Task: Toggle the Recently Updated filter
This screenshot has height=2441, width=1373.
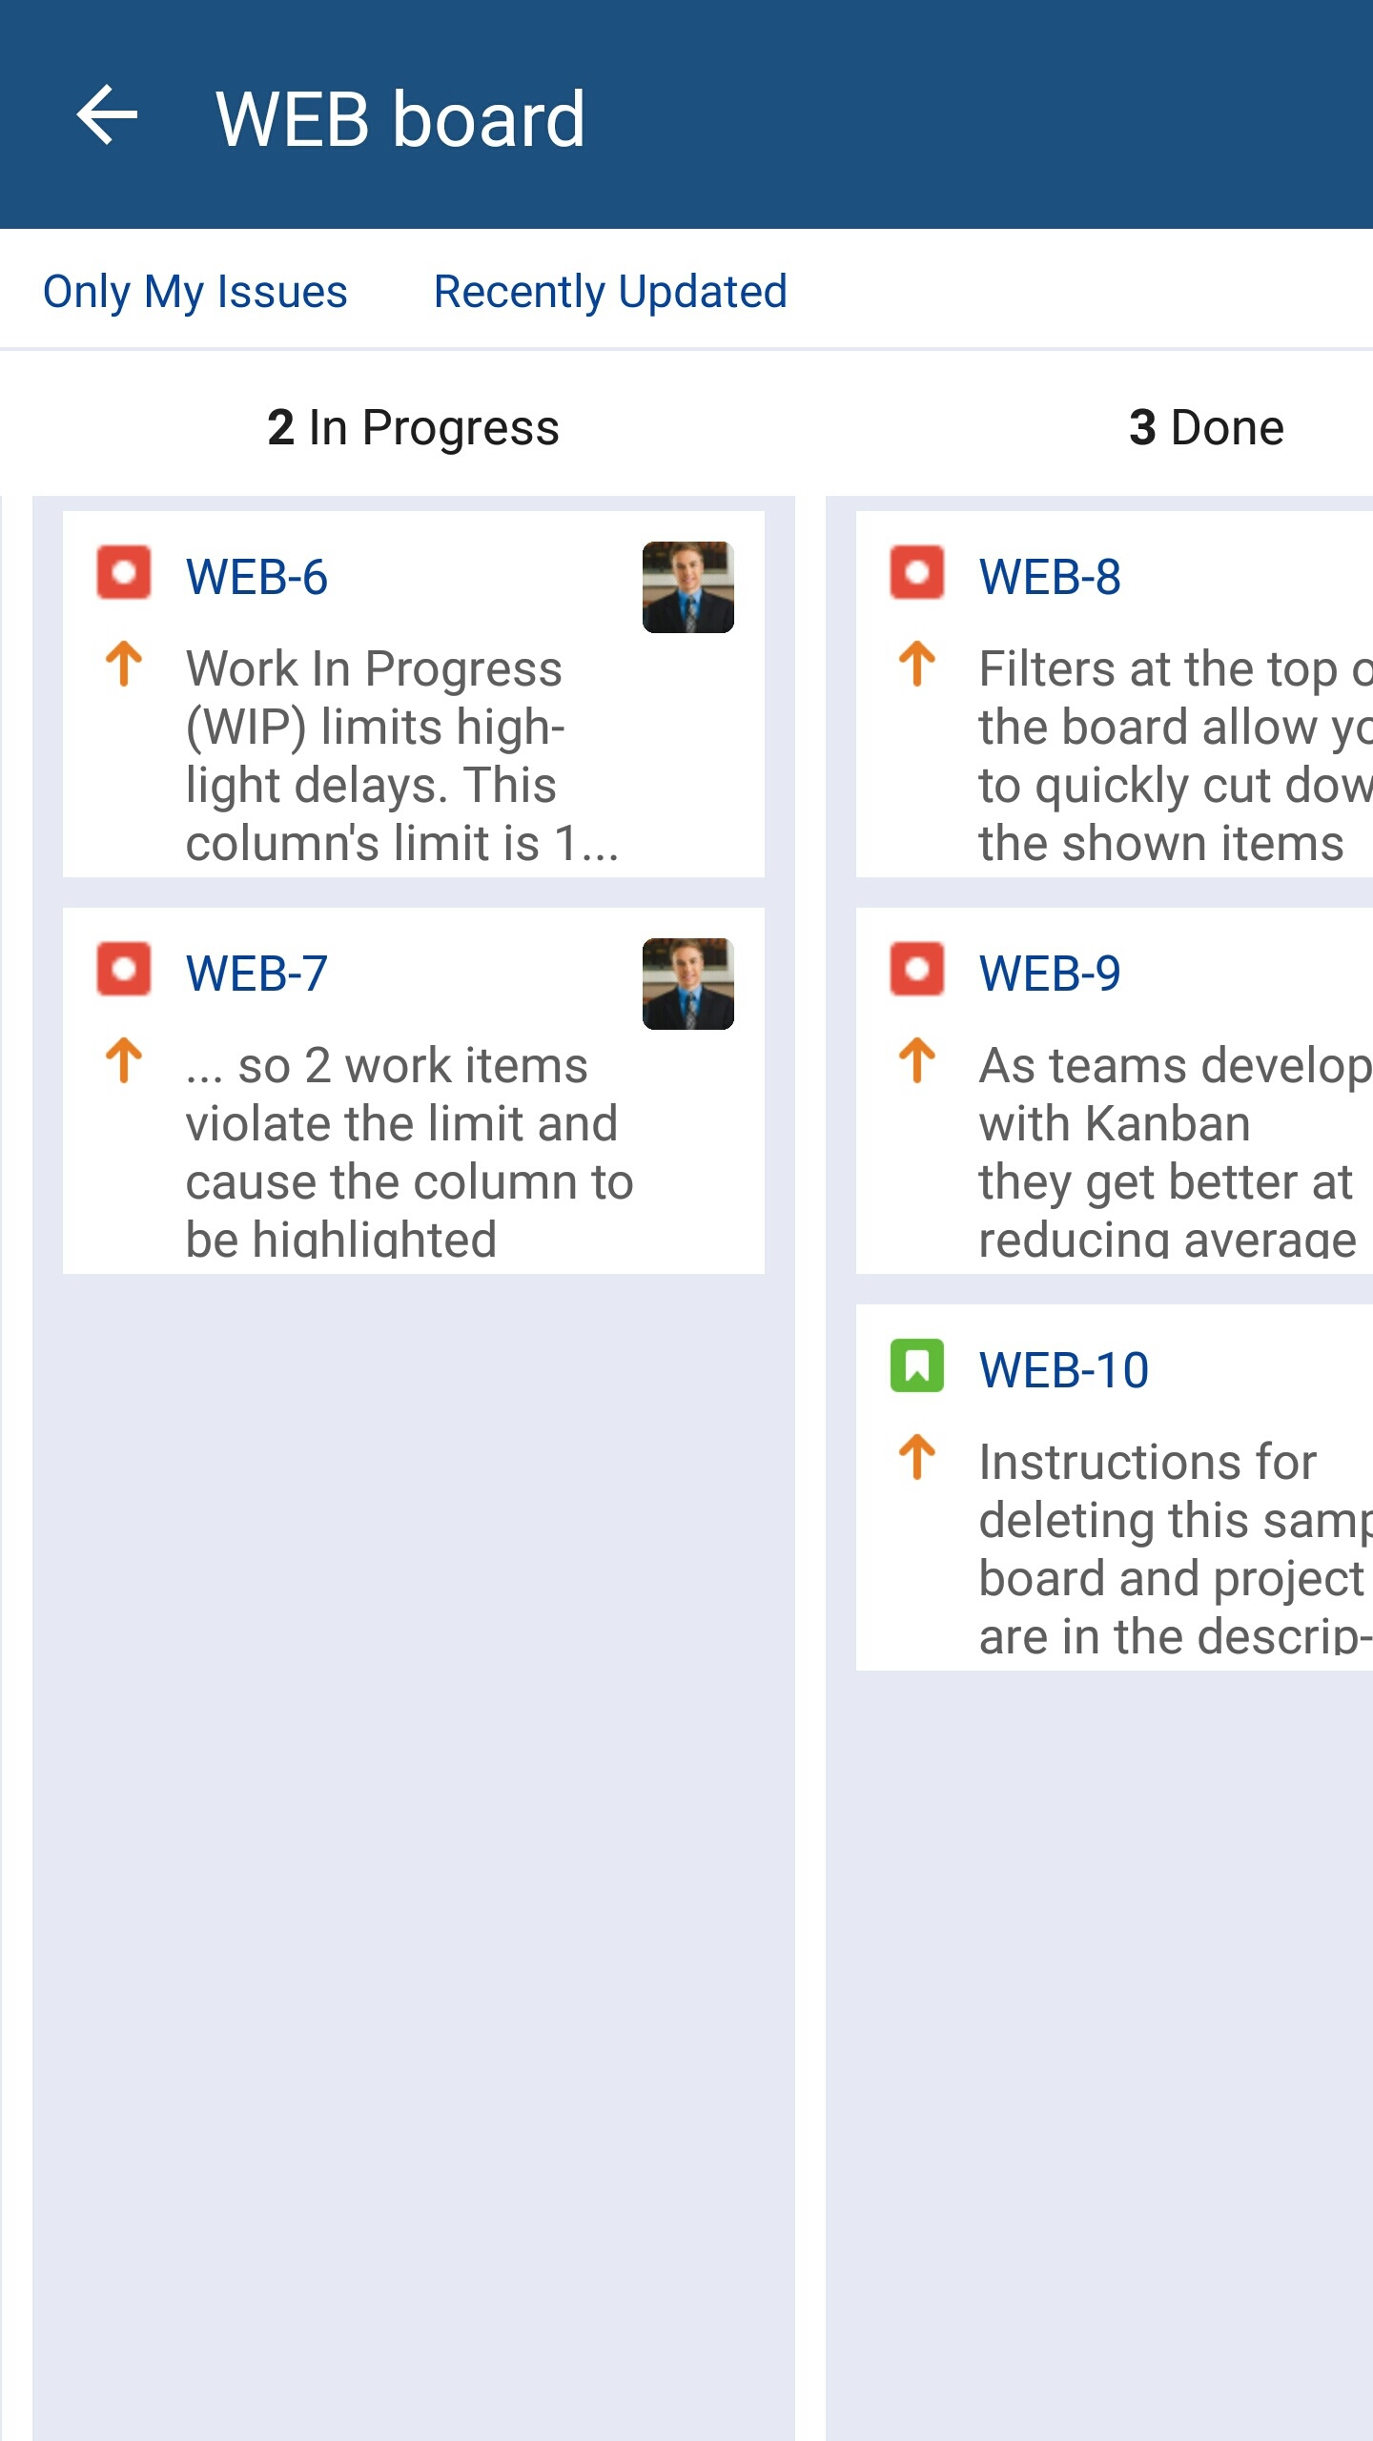Action: tap(610, 291)
